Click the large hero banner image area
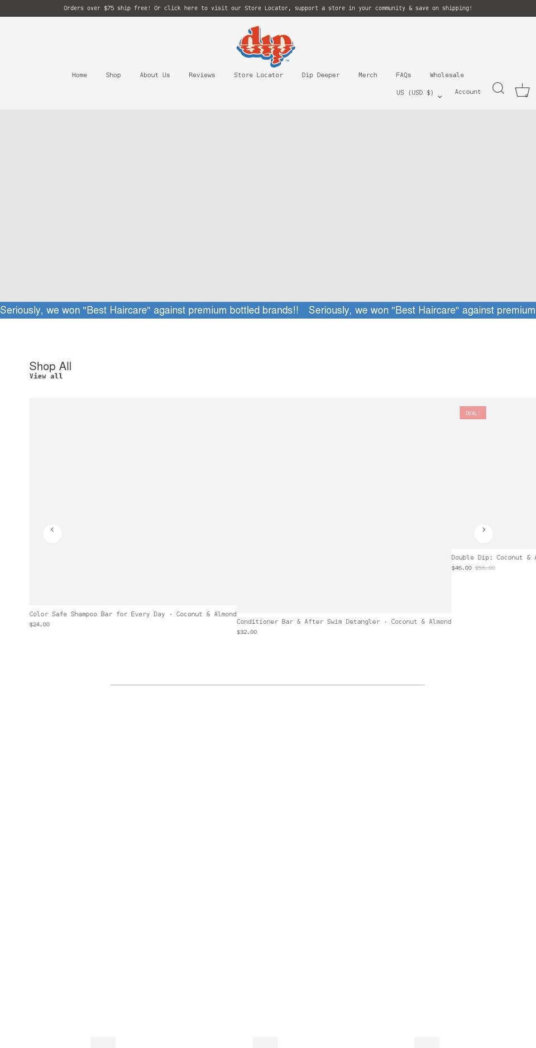 point(268,206)
